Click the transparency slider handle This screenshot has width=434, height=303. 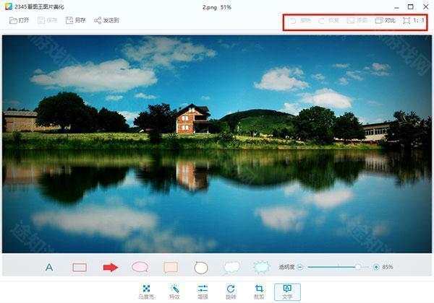point(357,267)
